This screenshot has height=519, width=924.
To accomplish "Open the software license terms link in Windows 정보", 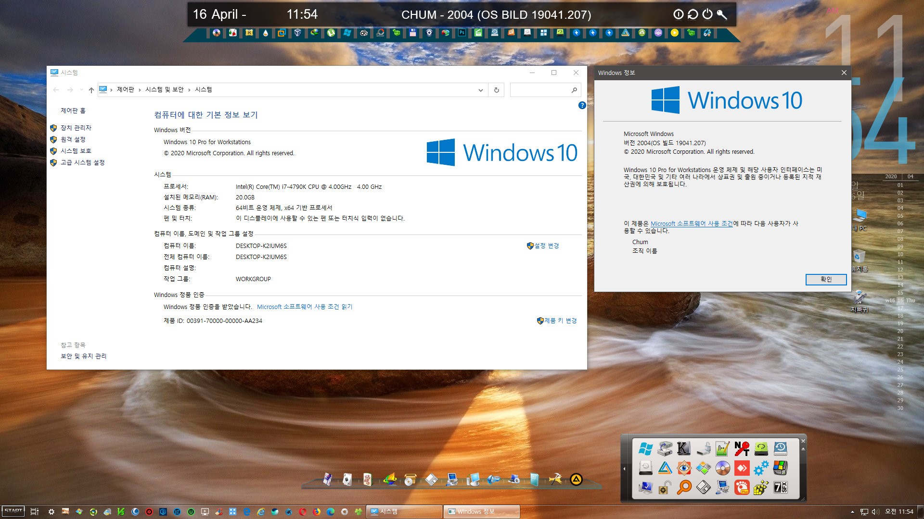I will (691, 223).
